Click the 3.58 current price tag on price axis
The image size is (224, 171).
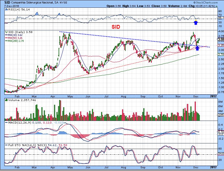pyautogui.click(x=221, y=39)
